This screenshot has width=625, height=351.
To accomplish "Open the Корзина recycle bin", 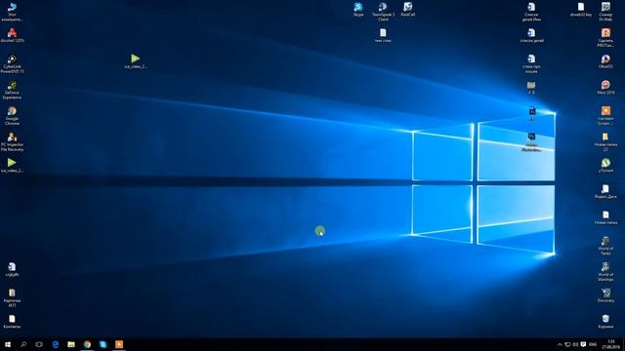I will coord(605,321).
